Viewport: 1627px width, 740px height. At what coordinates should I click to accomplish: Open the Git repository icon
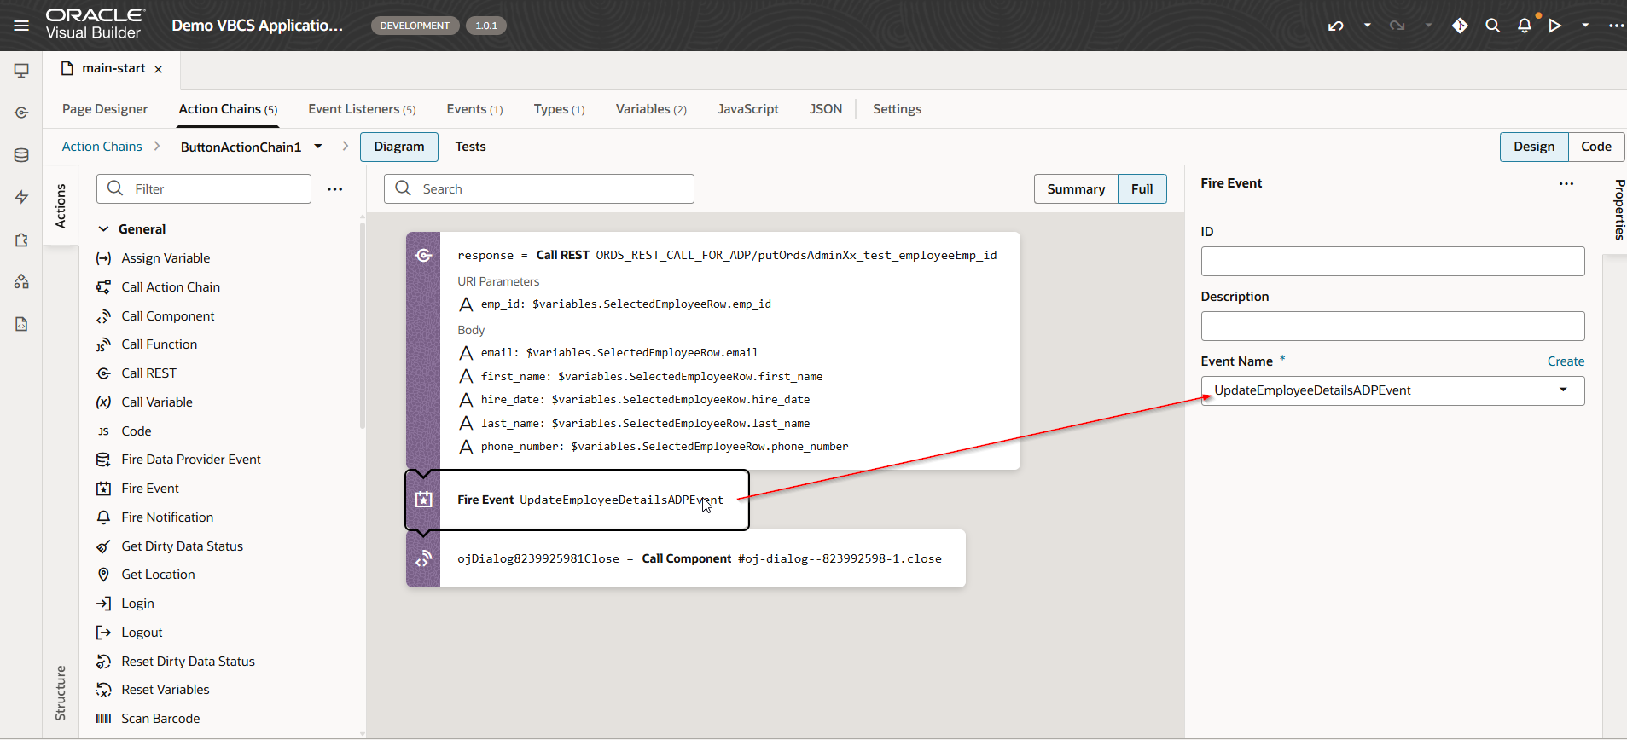(x=1460, y=26)
